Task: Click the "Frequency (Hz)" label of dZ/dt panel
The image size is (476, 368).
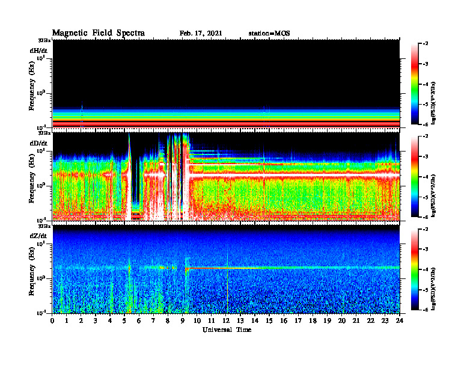Action: [x=32, y=271]
